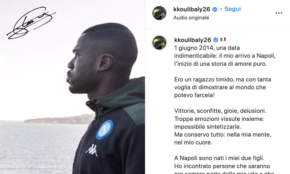The width and height of the screenshot is (290, 174).
Task: Click the signature graphic on the photo
Action: point(31,23)
